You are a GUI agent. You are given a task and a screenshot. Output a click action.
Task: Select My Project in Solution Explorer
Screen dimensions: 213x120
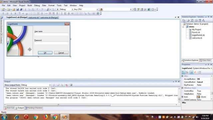[x=196, y=30]
